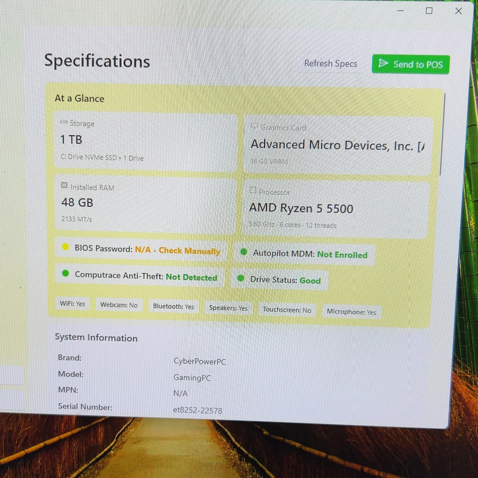Click the WiFi: Yes chip
Viewport: 478px width, 478px height.
pyautogui.click(x=72, y=304)
